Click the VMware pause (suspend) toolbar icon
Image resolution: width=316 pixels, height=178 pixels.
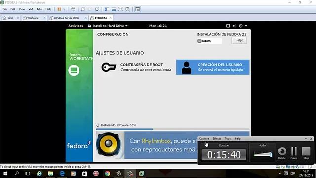[x=59, y=9]
